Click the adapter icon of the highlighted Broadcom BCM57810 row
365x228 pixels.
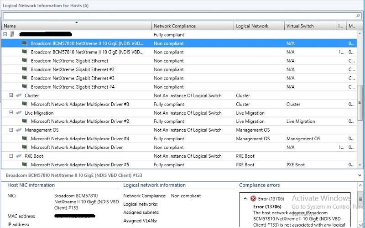[x=25, y=43]
